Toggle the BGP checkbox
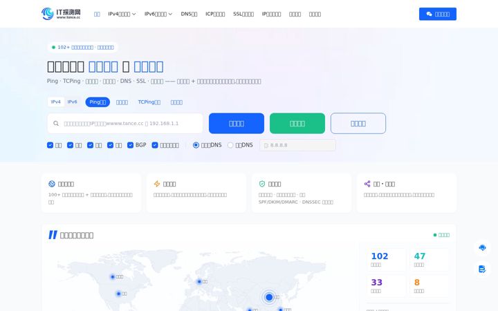Screen dimensions: 498x311 click(130, 145)
